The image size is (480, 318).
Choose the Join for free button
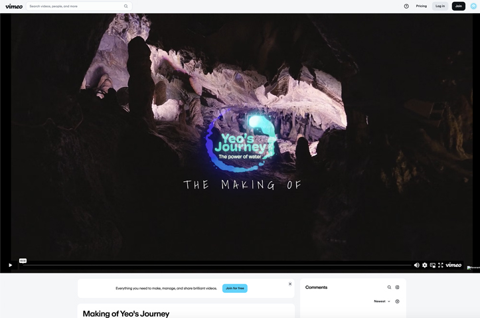point(235,288)
